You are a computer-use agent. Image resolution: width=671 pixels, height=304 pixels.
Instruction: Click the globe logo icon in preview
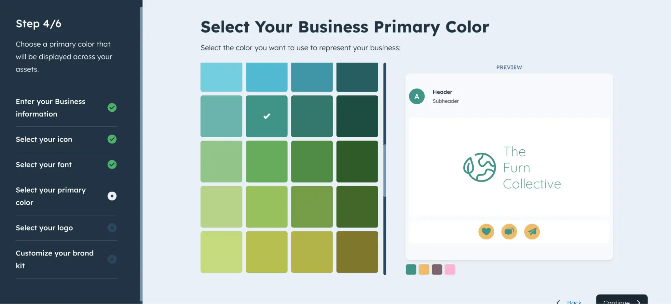[x=480, y=167]
